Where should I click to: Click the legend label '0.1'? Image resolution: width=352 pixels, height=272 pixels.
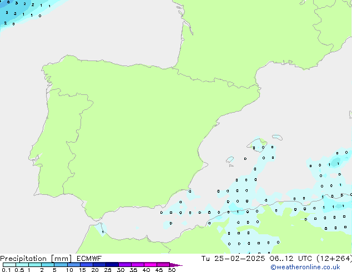click(x=6, y=270)
